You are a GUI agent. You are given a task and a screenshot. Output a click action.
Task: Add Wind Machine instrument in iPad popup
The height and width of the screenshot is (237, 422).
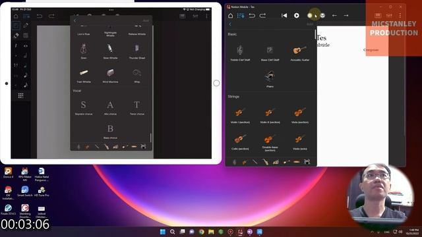pos(110,76)
